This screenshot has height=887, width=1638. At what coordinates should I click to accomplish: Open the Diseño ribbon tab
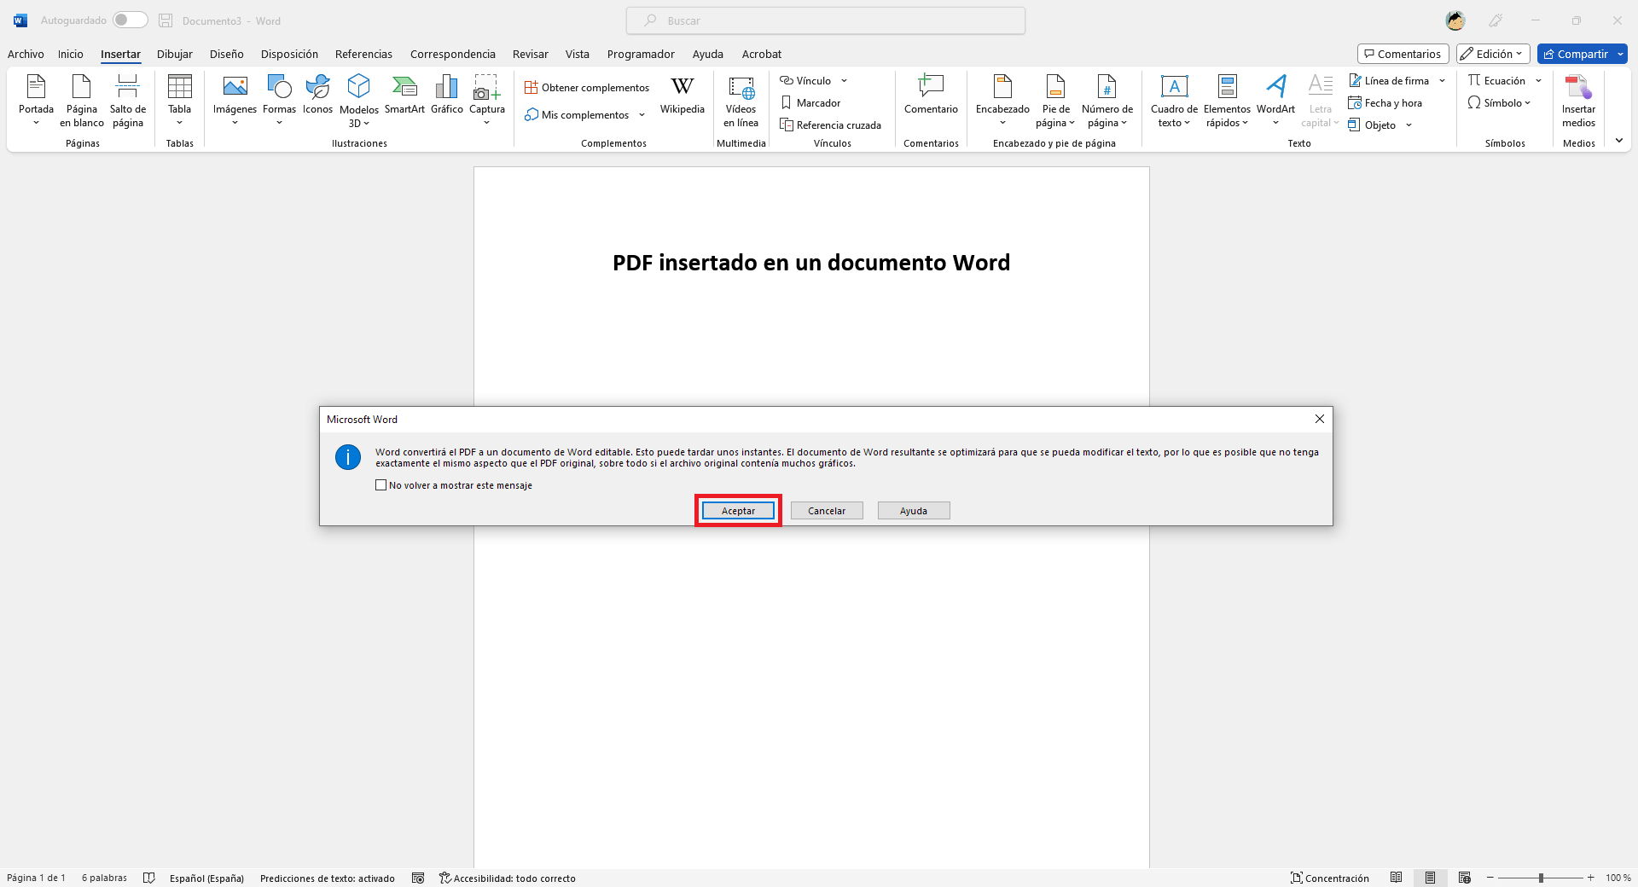point(227,54)
